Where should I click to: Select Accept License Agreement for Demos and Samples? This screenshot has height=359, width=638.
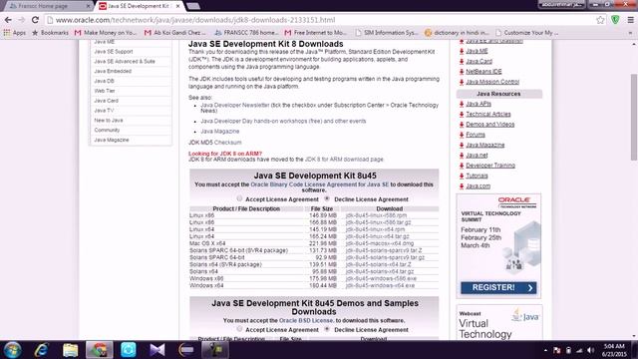239,329
